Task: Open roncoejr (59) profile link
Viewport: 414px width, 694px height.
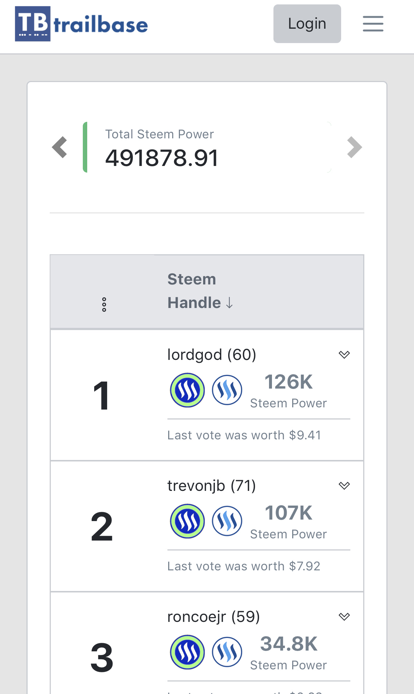Action: tap(213, 617)
